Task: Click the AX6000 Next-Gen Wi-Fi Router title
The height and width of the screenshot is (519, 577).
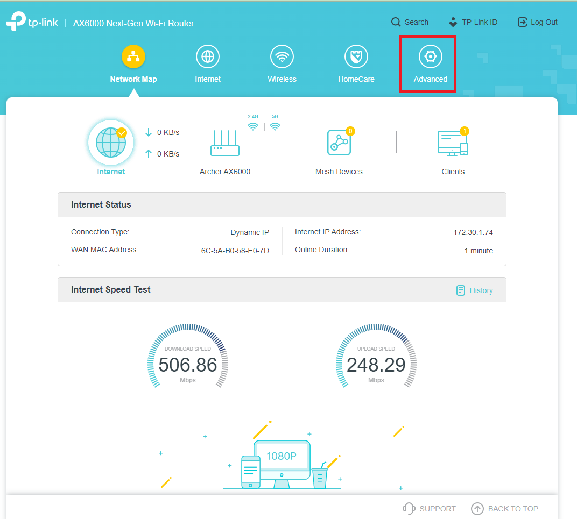Action: tap(133, 23)
